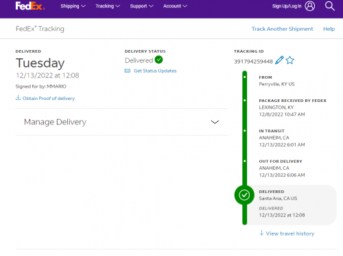Open the Account menu

click(175, 6)
